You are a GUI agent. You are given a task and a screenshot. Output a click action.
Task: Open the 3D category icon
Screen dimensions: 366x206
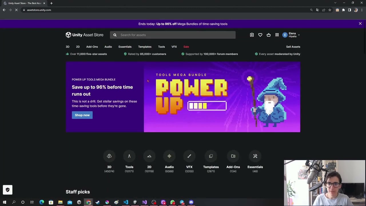click(x=109, y=156)
